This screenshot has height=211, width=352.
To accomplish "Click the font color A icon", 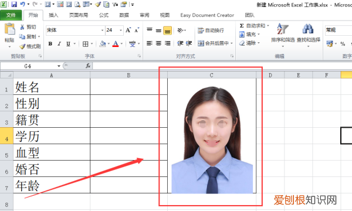I will click(116, 44).
